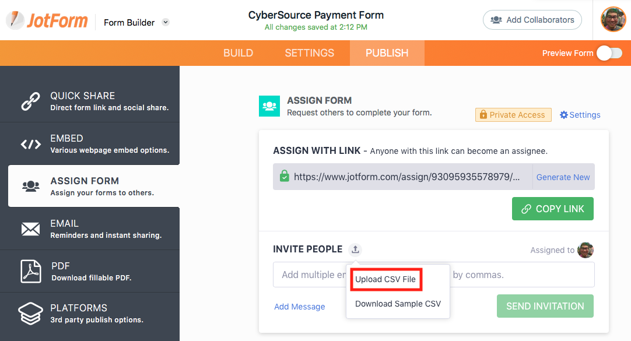Click the Embed code brackets icon
Screen dimensions: 631x341
pyautogui.click(x=30, y=144)
